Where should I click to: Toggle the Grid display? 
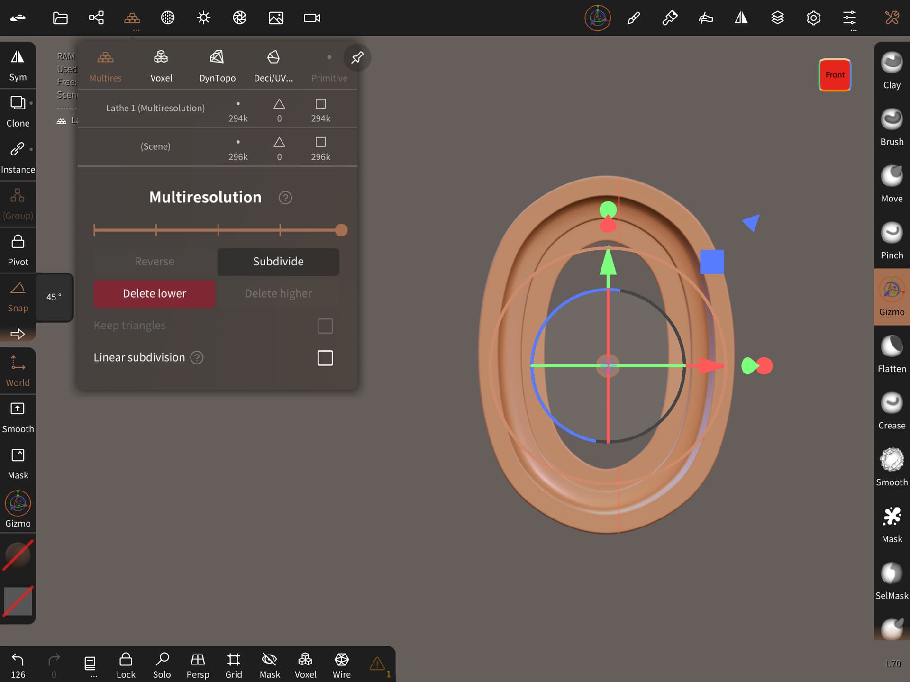point(233,665)
